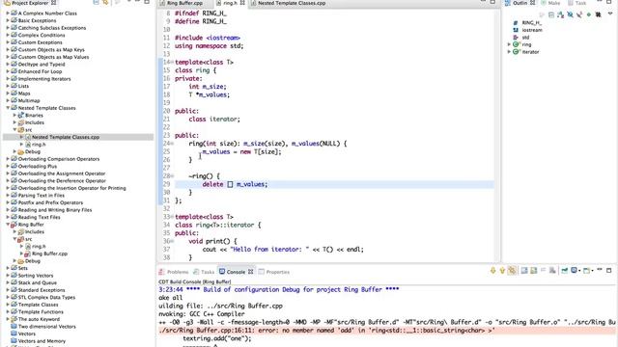Select ring.h under Ring Buffer src folder
Image resolution: width=618 pixels, height=347 pixels.
[39, 247]
